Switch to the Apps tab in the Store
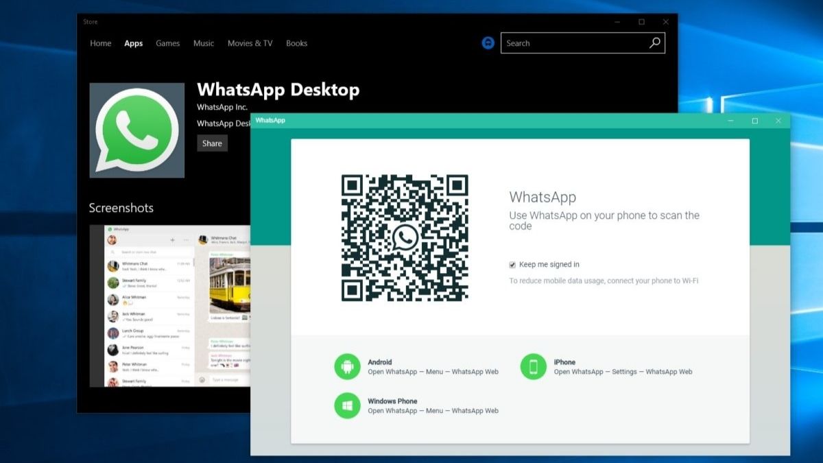The width and height of the screenshot is (823, 463). (133, 43)
